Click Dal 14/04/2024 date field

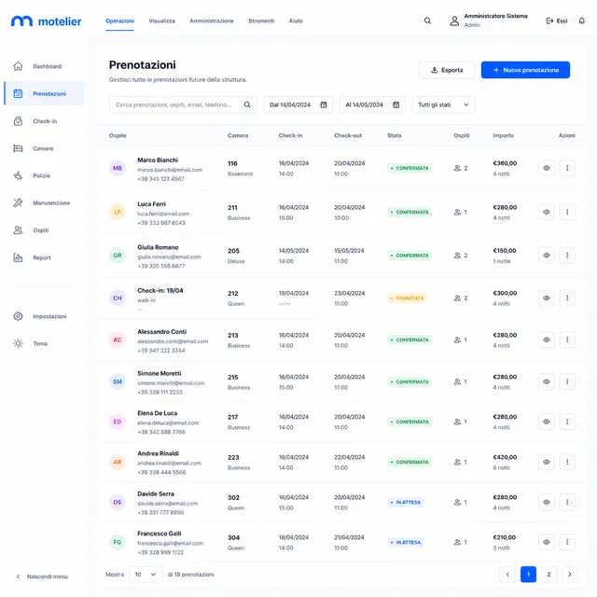298,104
